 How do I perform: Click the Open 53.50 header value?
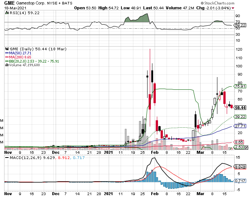pyautogui.click(x=85, y=8)
